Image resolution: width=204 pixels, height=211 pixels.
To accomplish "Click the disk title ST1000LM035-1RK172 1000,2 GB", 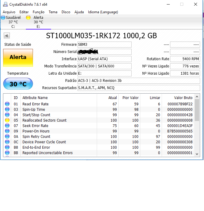I will coord(101,36).
